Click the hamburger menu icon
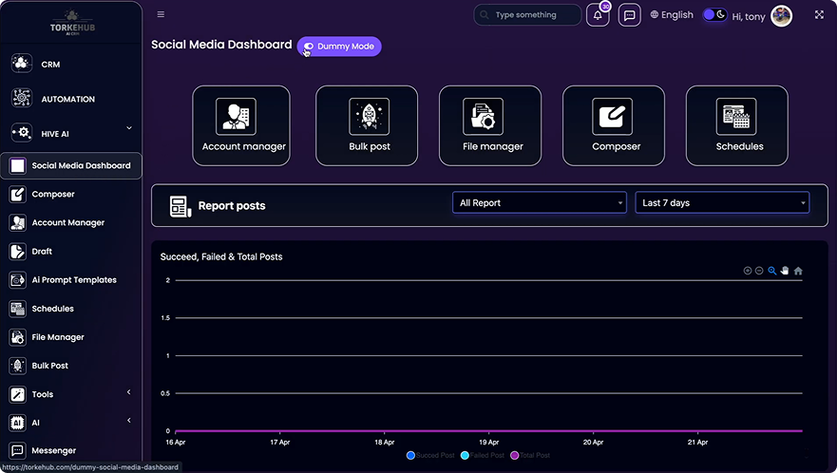This screenshot has width=837, height=473. (x=161, y=14)
